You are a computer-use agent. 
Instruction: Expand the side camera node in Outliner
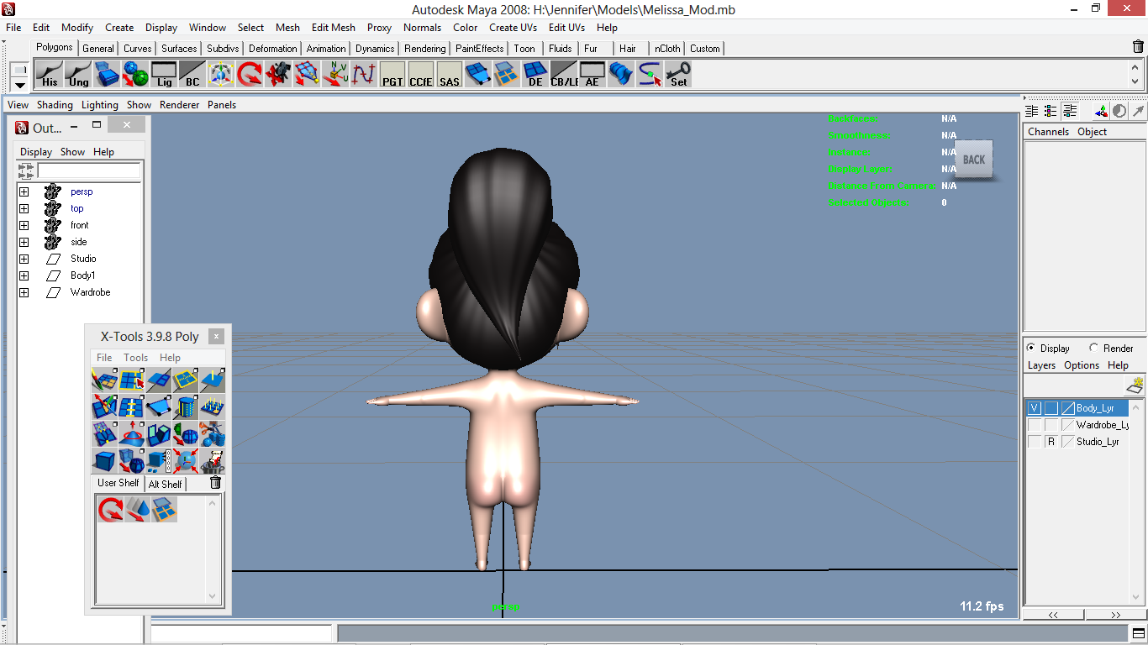(x=24, y=242)
